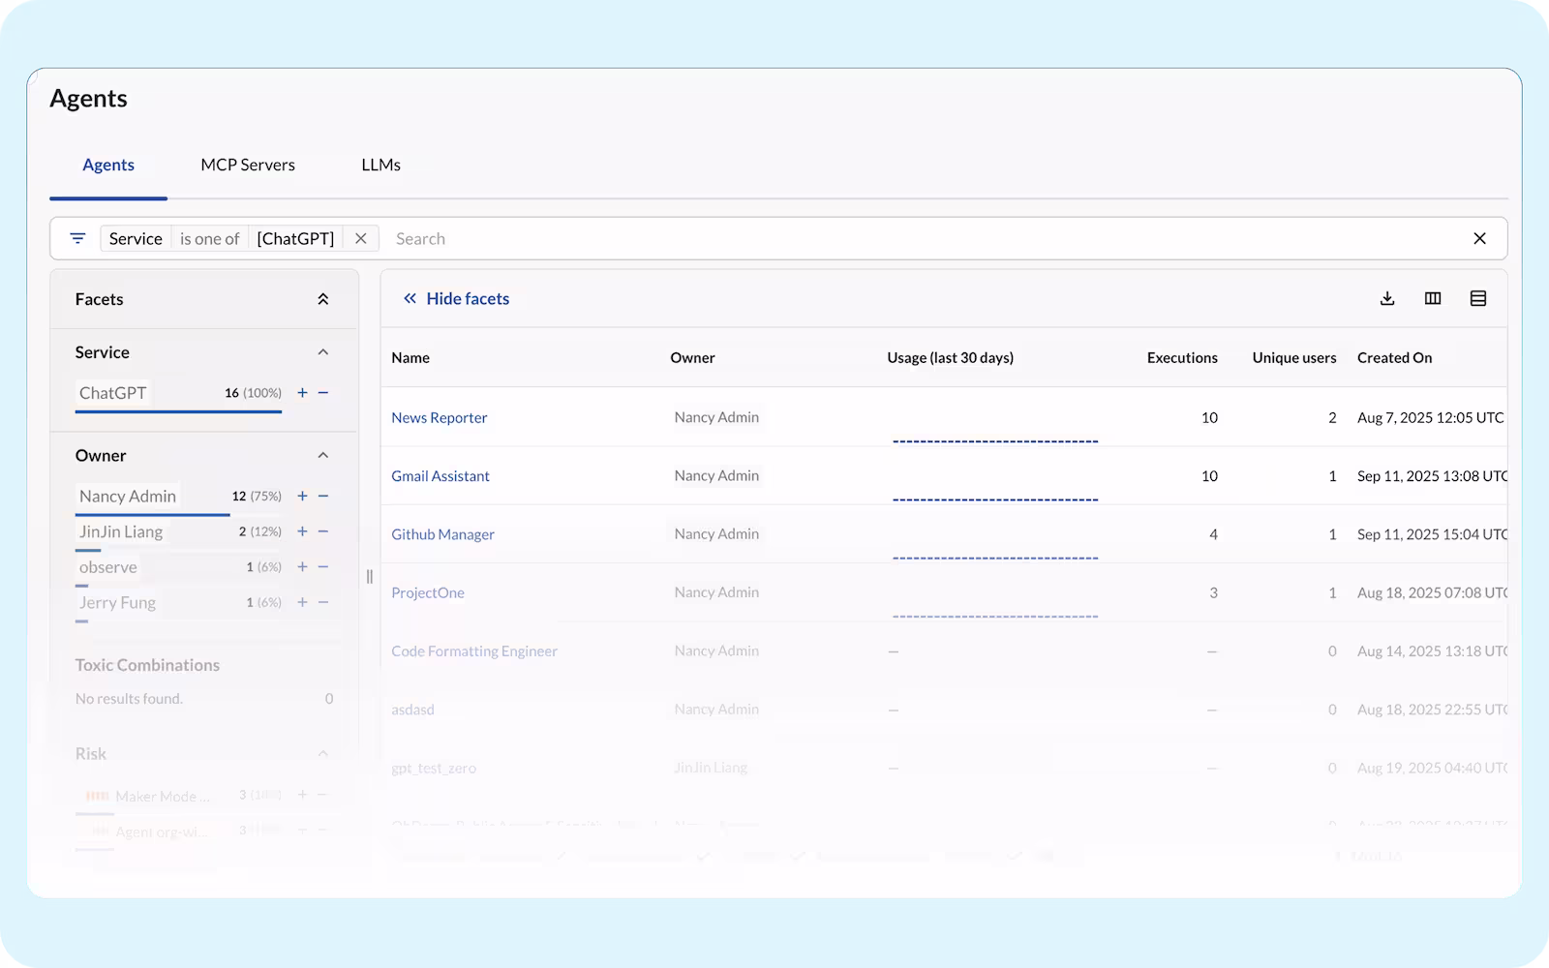Viewport: 1549px width, 968px height.
Task: Click the filter icon in the search bar
Action: (77, 238)
